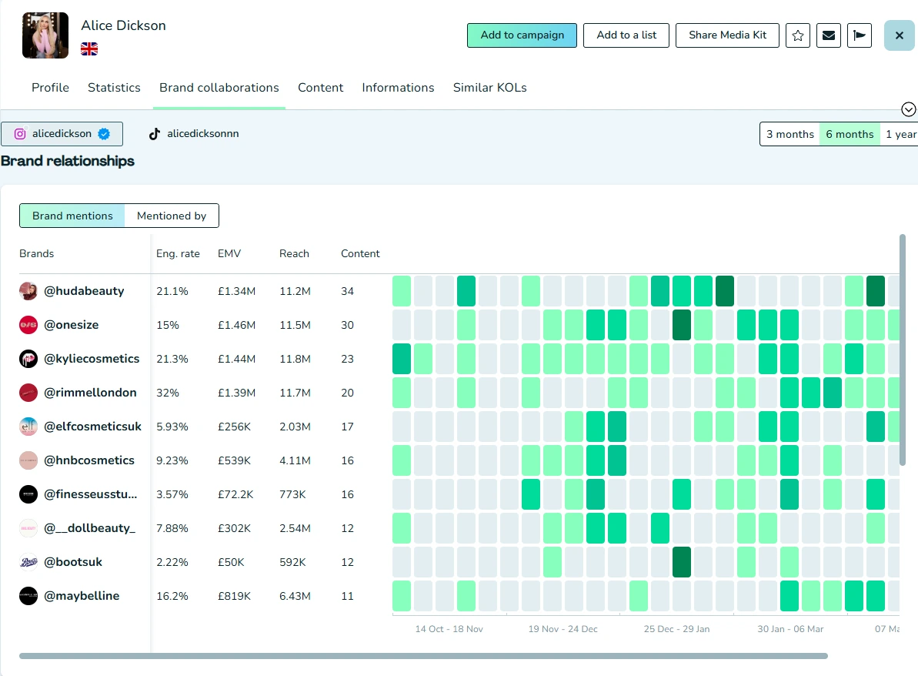Viewport: 918px width, 676px height.
Task: Go to the Content tab
Action: point(320,87)
